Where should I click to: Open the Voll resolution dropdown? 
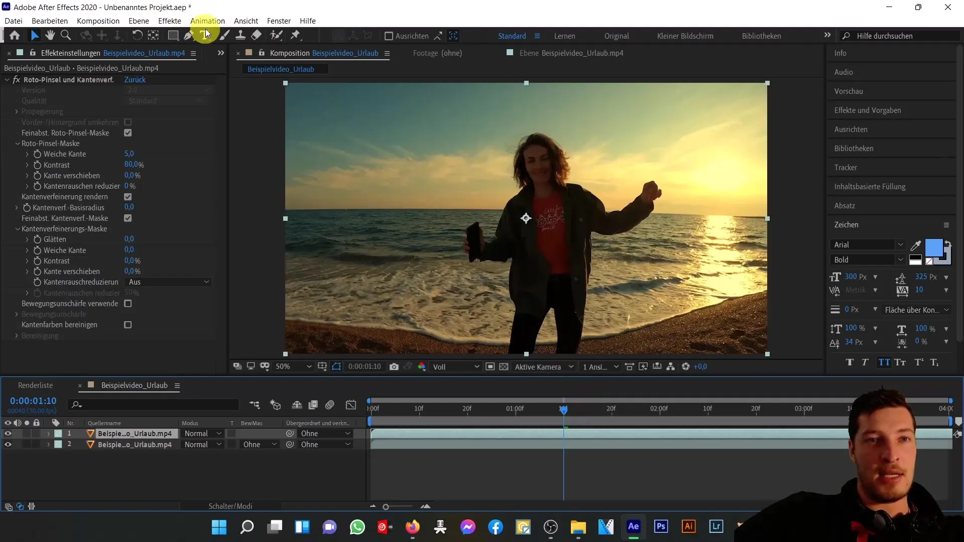point(456,367)
